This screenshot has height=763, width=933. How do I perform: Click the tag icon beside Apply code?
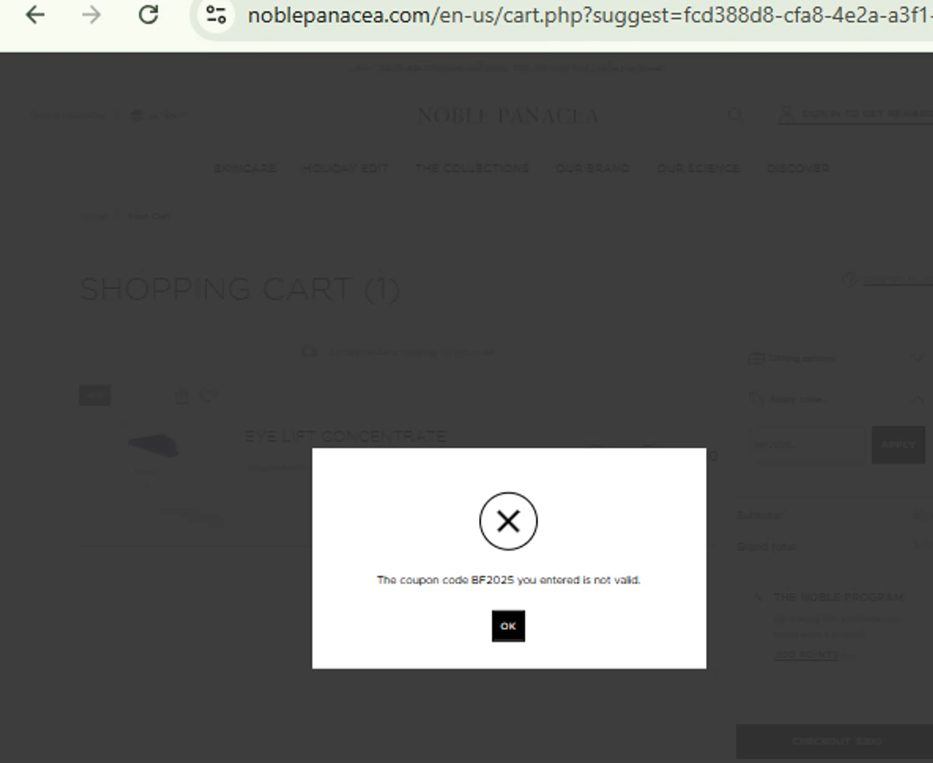pyautogui.click(x=756, y=398)
